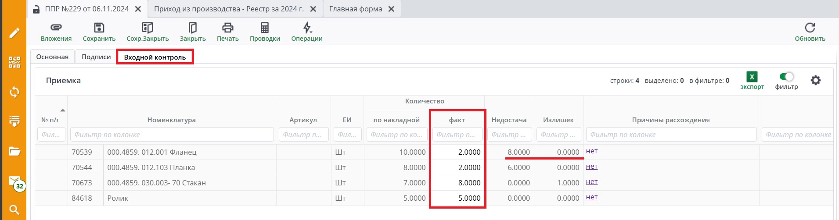Open table settings gear icon
Image resolution: width=839 pixels, height=220 pixels.
[x=815, y=80]
